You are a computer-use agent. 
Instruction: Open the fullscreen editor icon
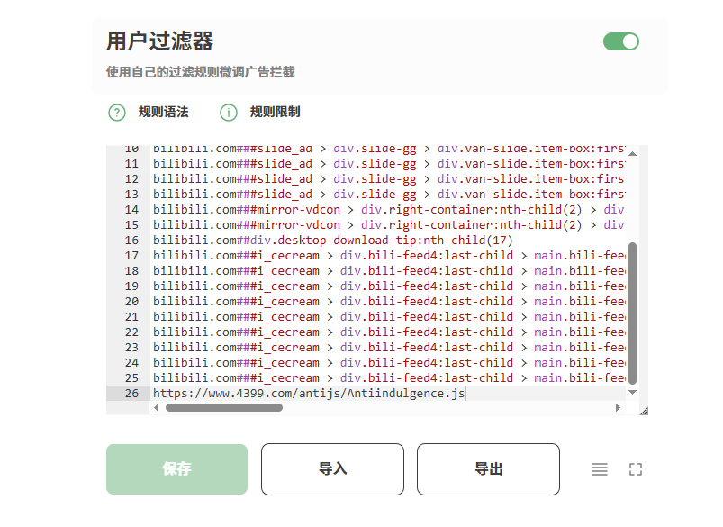[636, 469]
